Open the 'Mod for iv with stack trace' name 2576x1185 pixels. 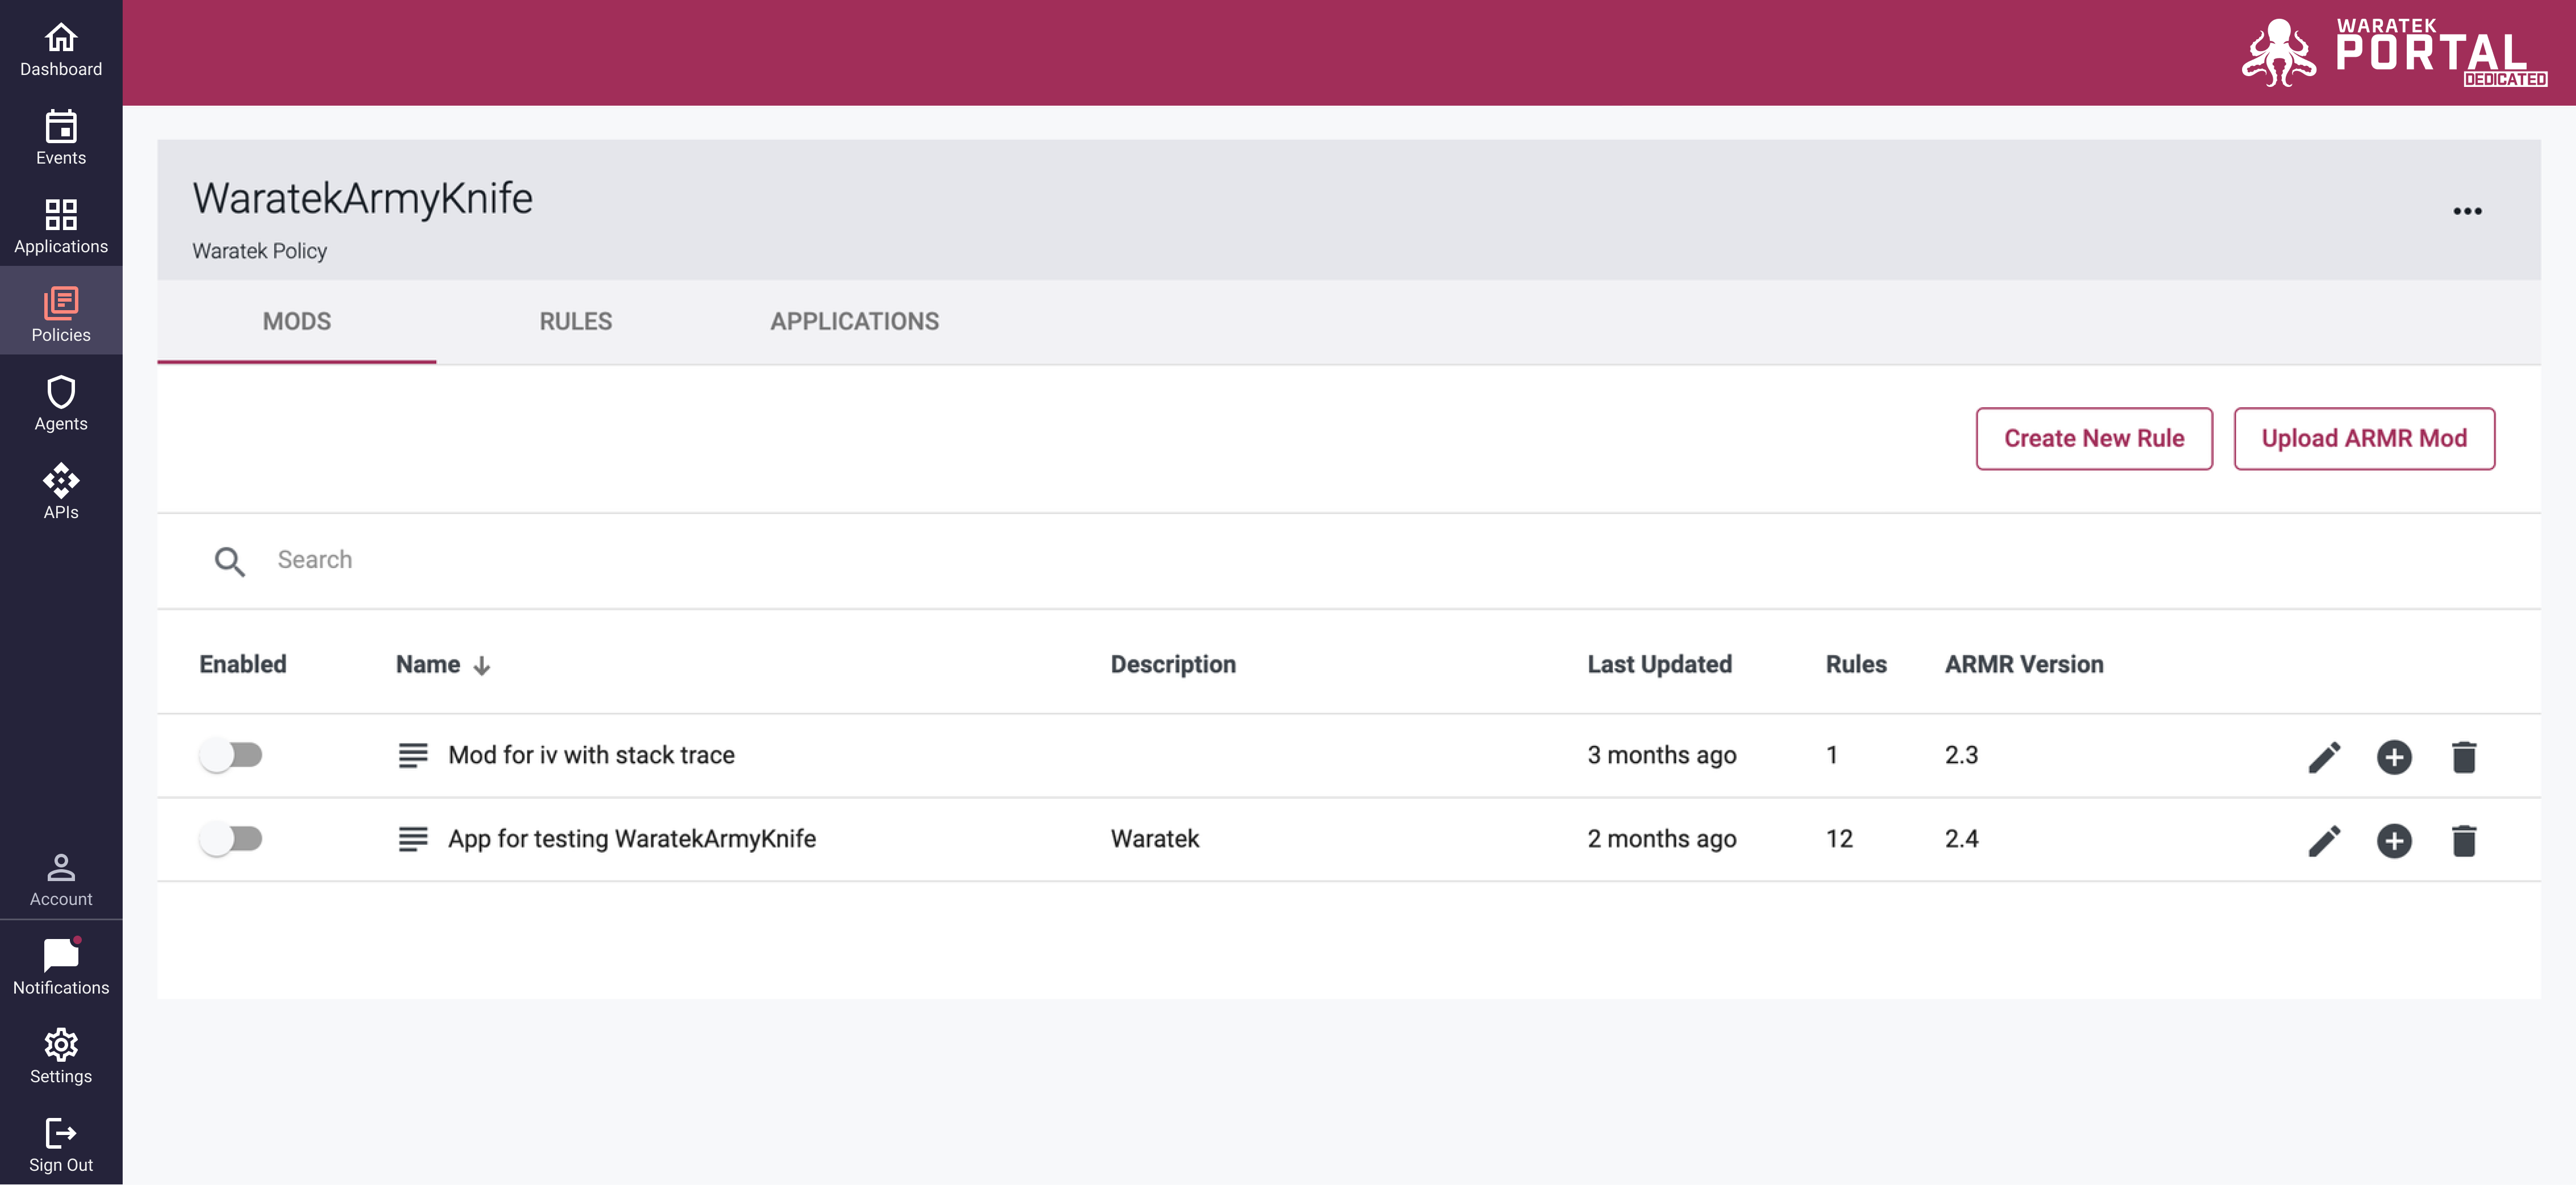591,755
